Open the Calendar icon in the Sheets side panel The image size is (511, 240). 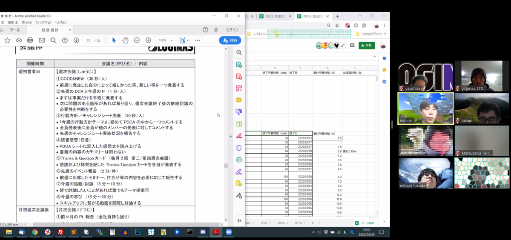point(384,59)
